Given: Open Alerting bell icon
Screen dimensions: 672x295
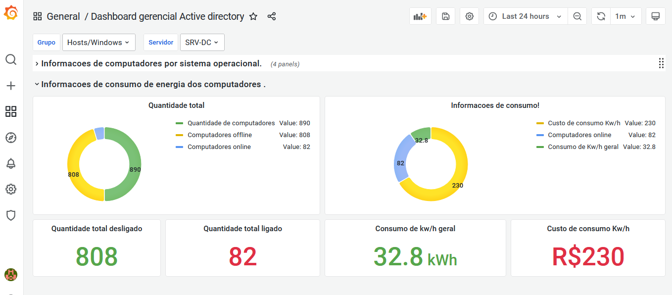Looking at the screenshot, I should coord(11,163).
